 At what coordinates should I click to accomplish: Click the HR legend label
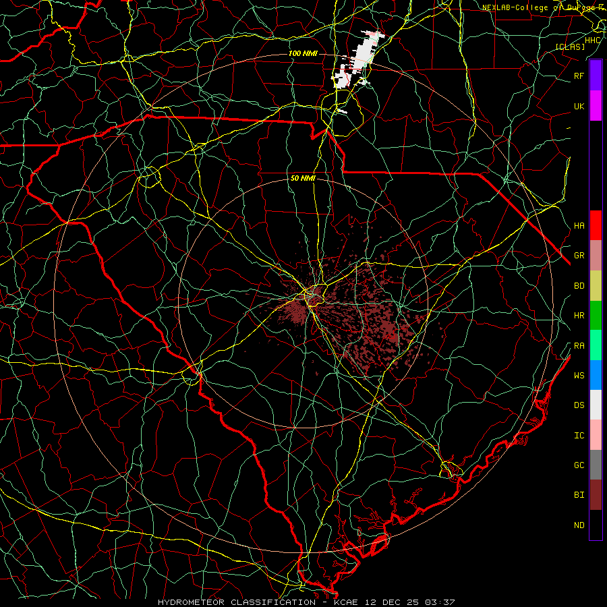click(x=579, y=316)
